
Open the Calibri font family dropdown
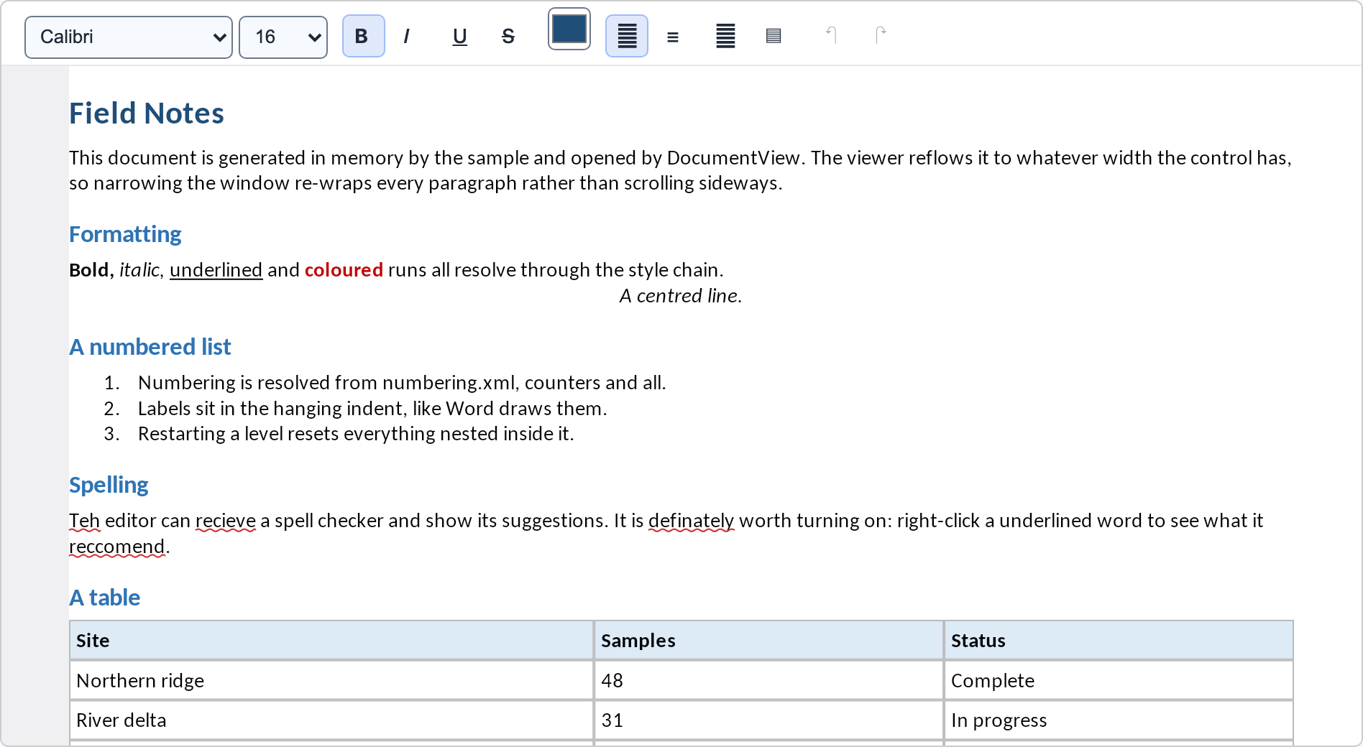129,37
